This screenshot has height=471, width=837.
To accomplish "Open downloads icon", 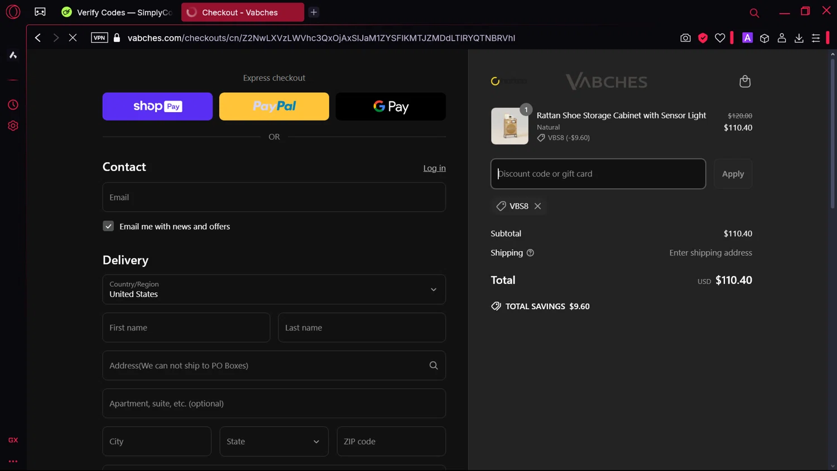I will 799,38.
